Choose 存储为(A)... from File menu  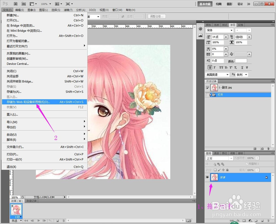click(x=44, y=92)
